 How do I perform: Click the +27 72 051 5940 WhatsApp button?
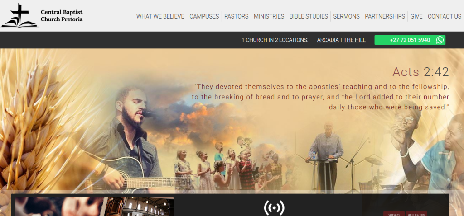(410, 40)
